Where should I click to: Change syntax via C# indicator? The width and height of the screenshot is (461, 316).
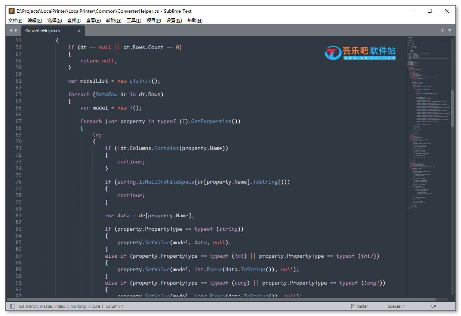click(x=434, y=306)
